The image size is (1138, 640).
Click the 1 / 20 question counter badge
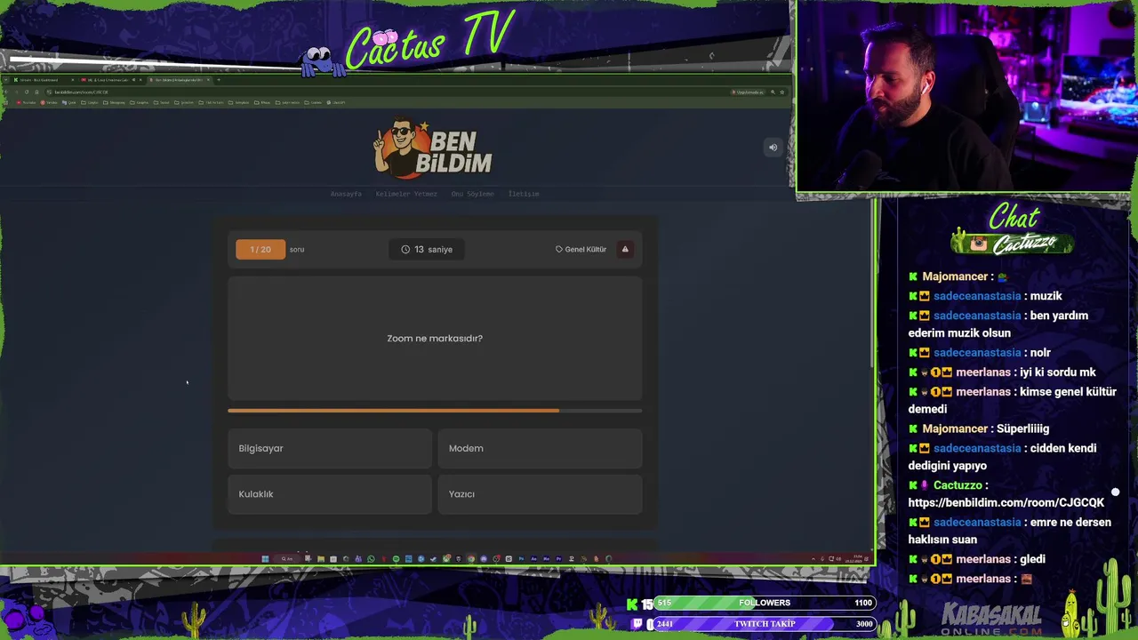[x=260, y=250]
